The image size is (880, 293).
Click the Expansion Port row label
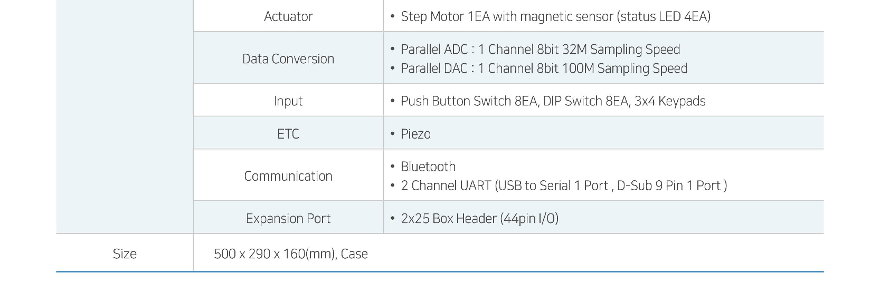click(288, 218)
